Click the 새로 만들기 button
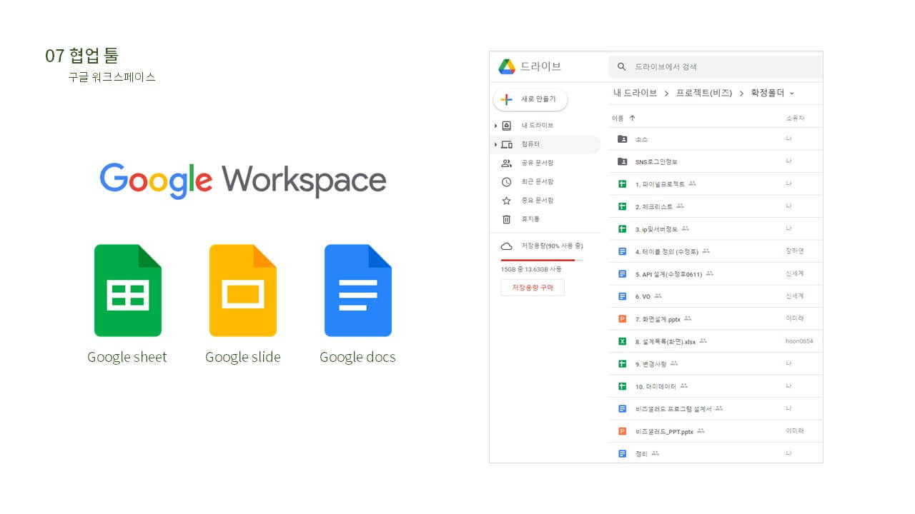Screen dimensions: 915x514 [530, 100]
